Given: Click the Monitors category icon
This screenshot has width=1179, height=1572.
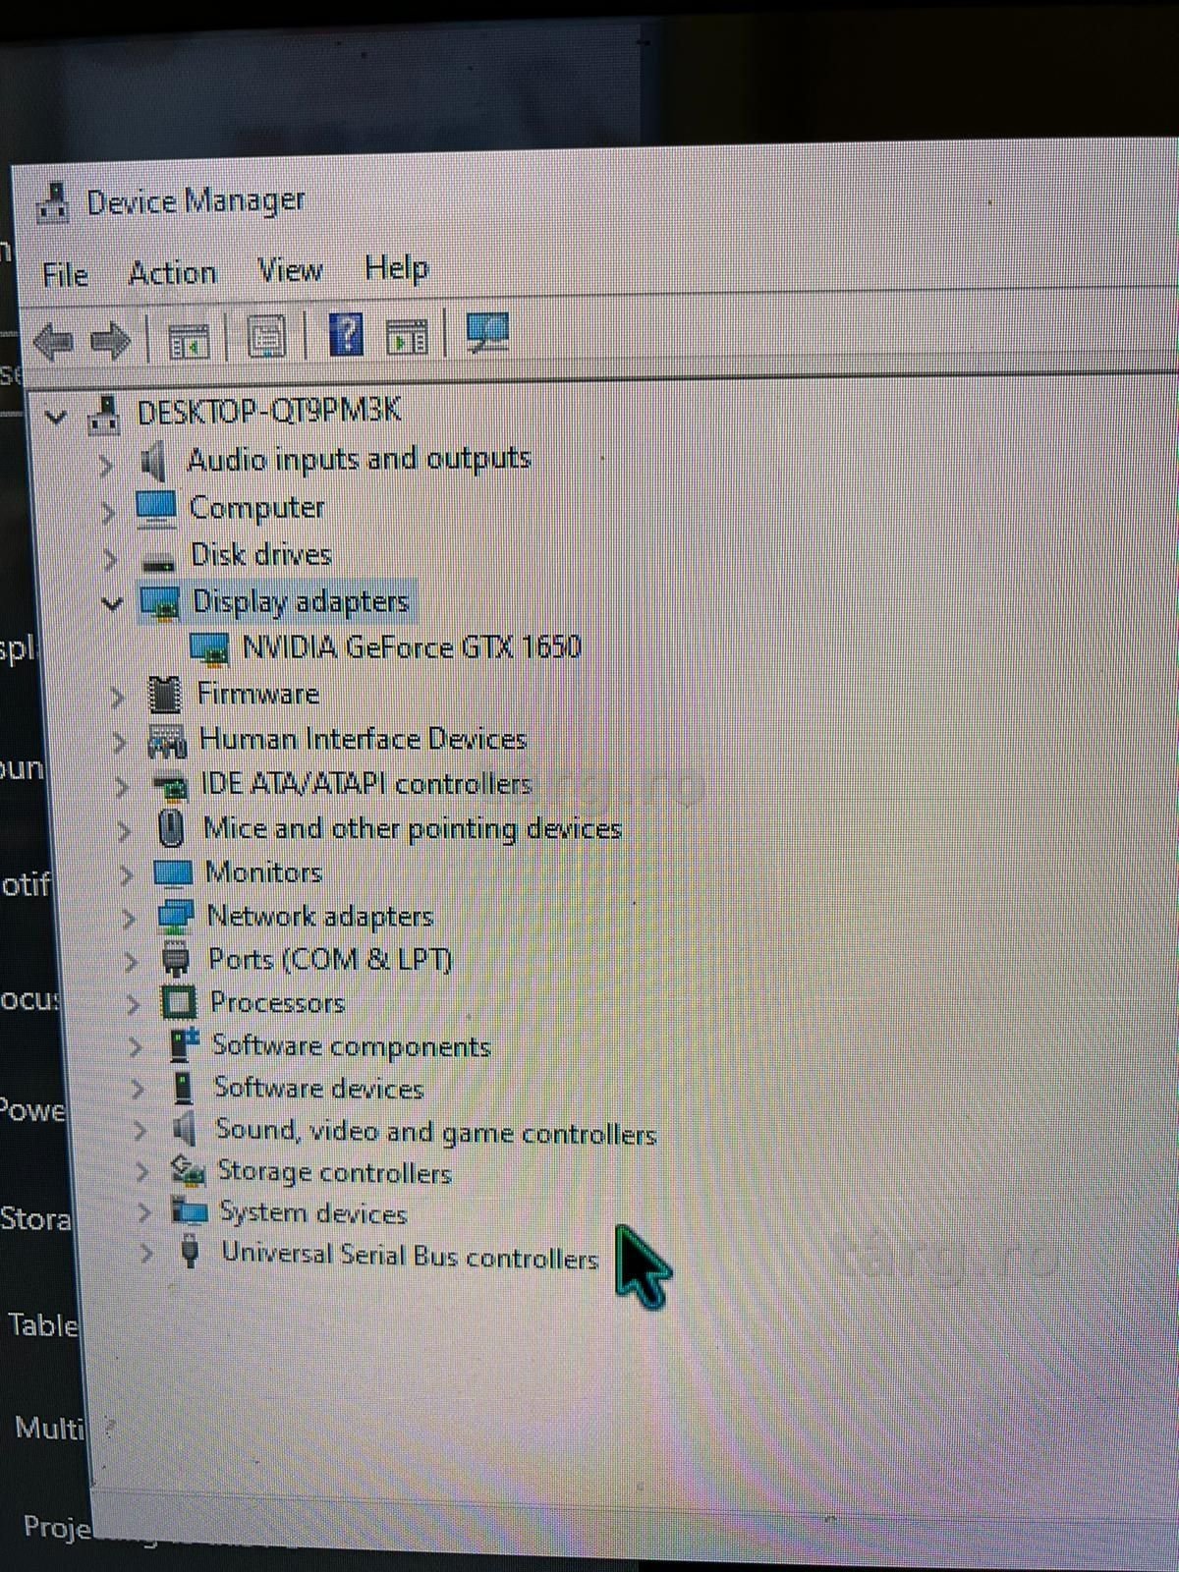Looking at the screenshot, I should (x=174, y=872).
